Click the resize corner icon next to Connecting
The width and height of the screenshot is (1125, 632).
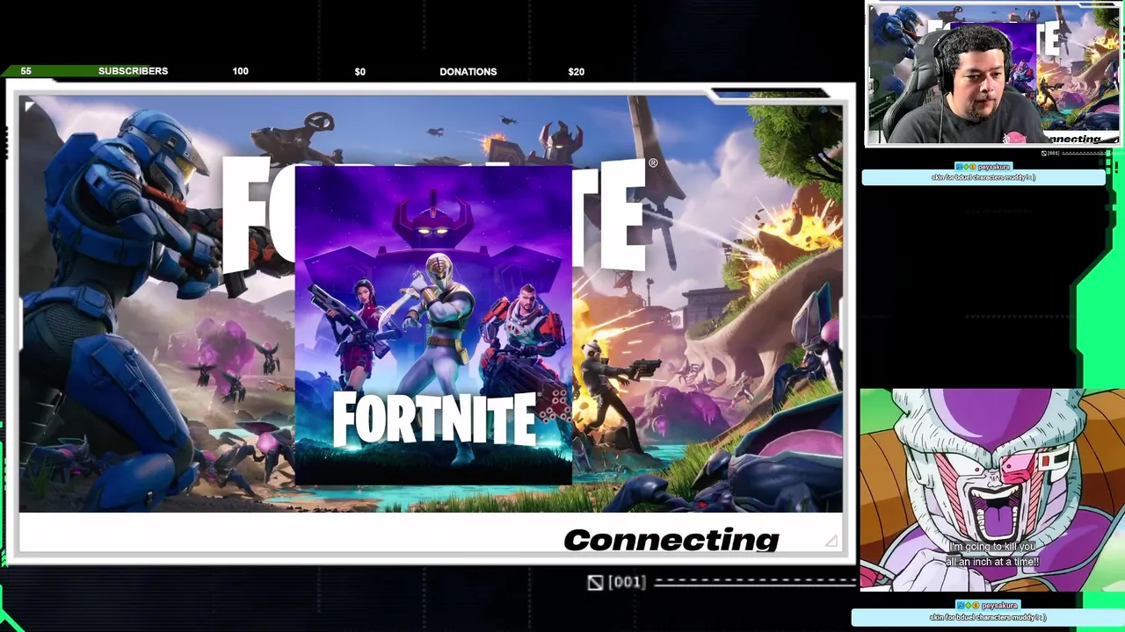coord(831,541)
